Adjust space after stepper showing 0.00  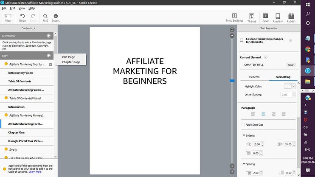point(294,173)
